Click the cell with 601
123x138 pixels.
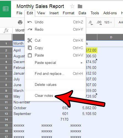[x=55, y=114]
